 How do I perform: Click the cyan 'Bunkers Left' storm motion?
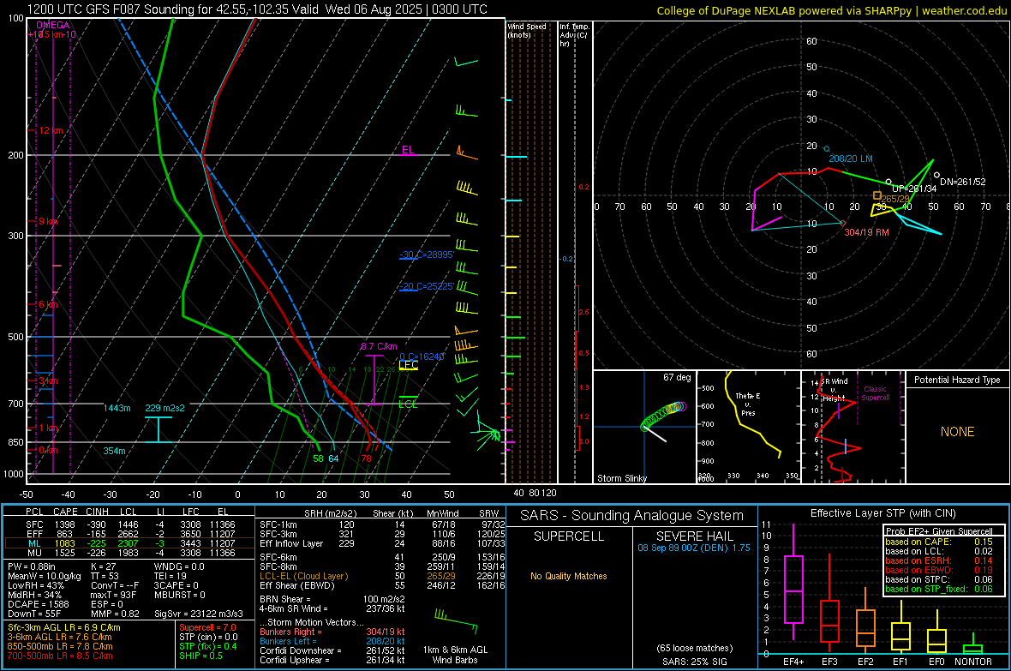(x=332, y=641)
